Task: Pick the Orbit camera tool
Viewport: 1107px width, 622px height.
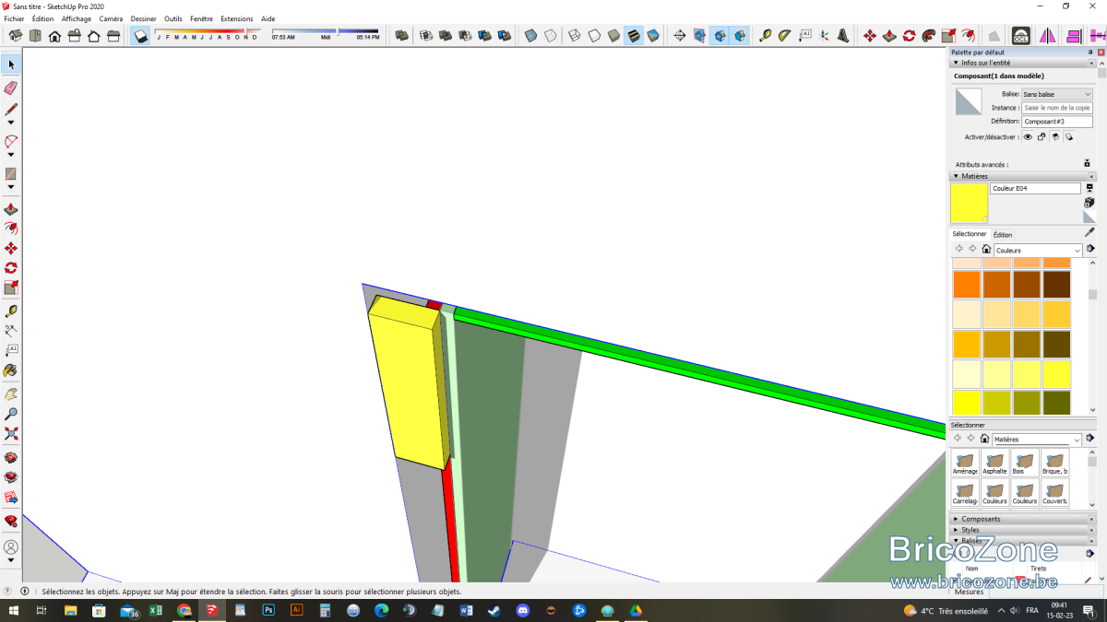Action: tap(11, 393)
